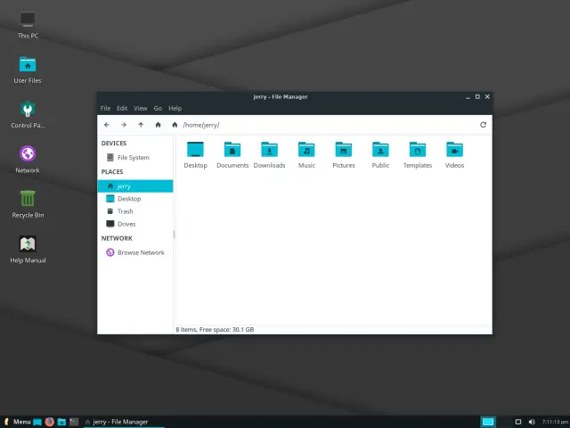Image resolution: width=570 pixels, height=428 pixels.
Task: Click Browse Network in the sidebar
Action: (140, 252)
